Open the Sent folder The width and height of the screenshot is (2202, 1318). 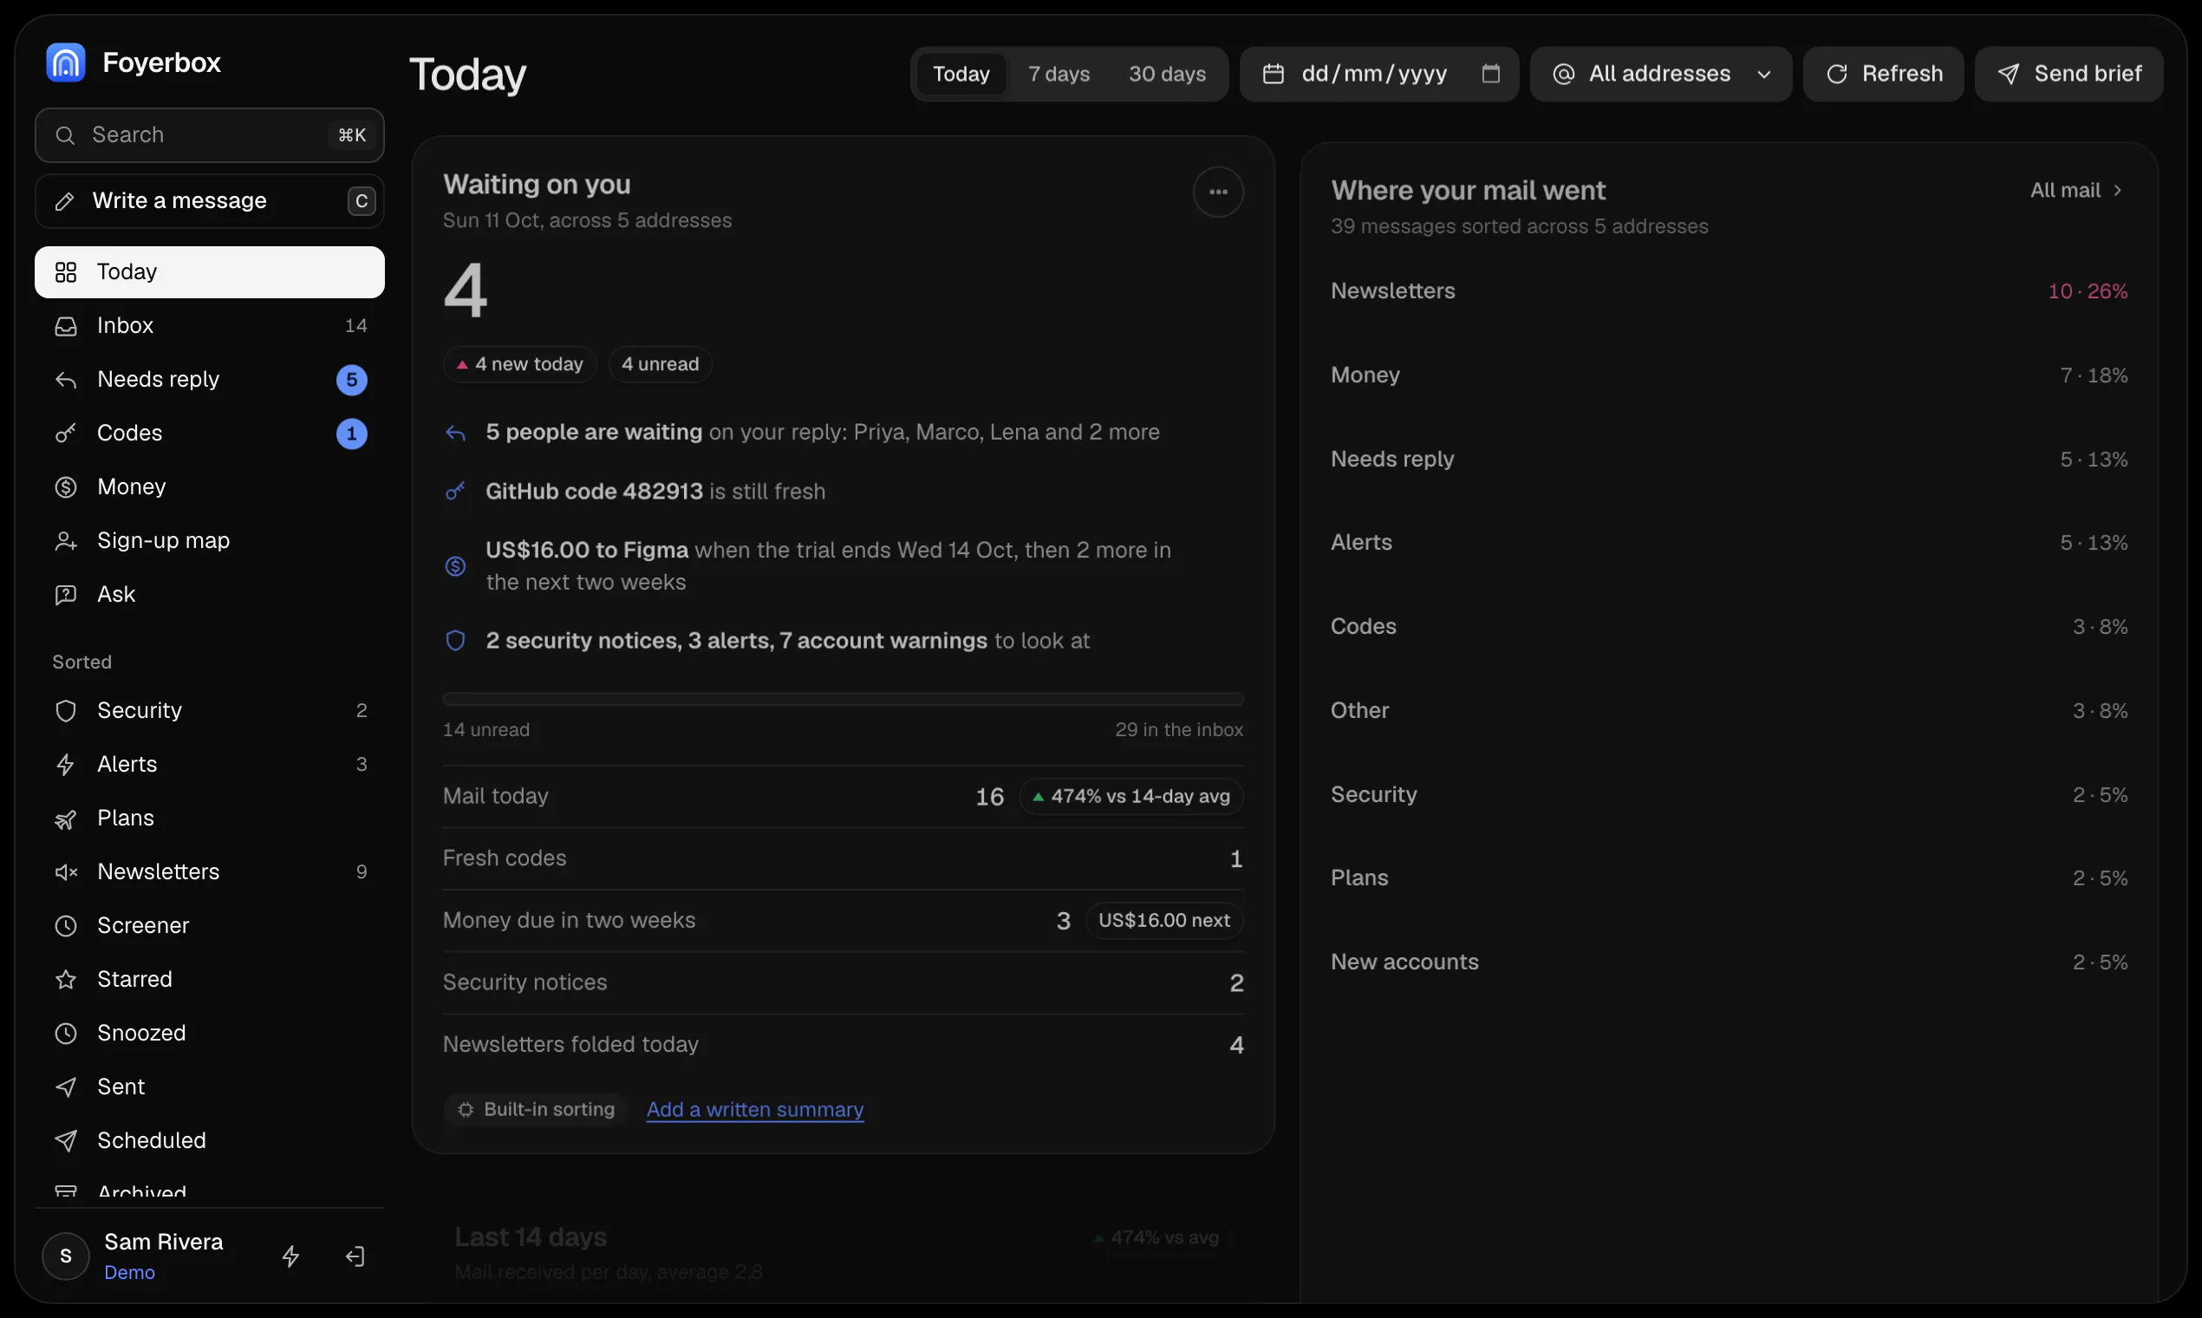(x=210, y=1086)
